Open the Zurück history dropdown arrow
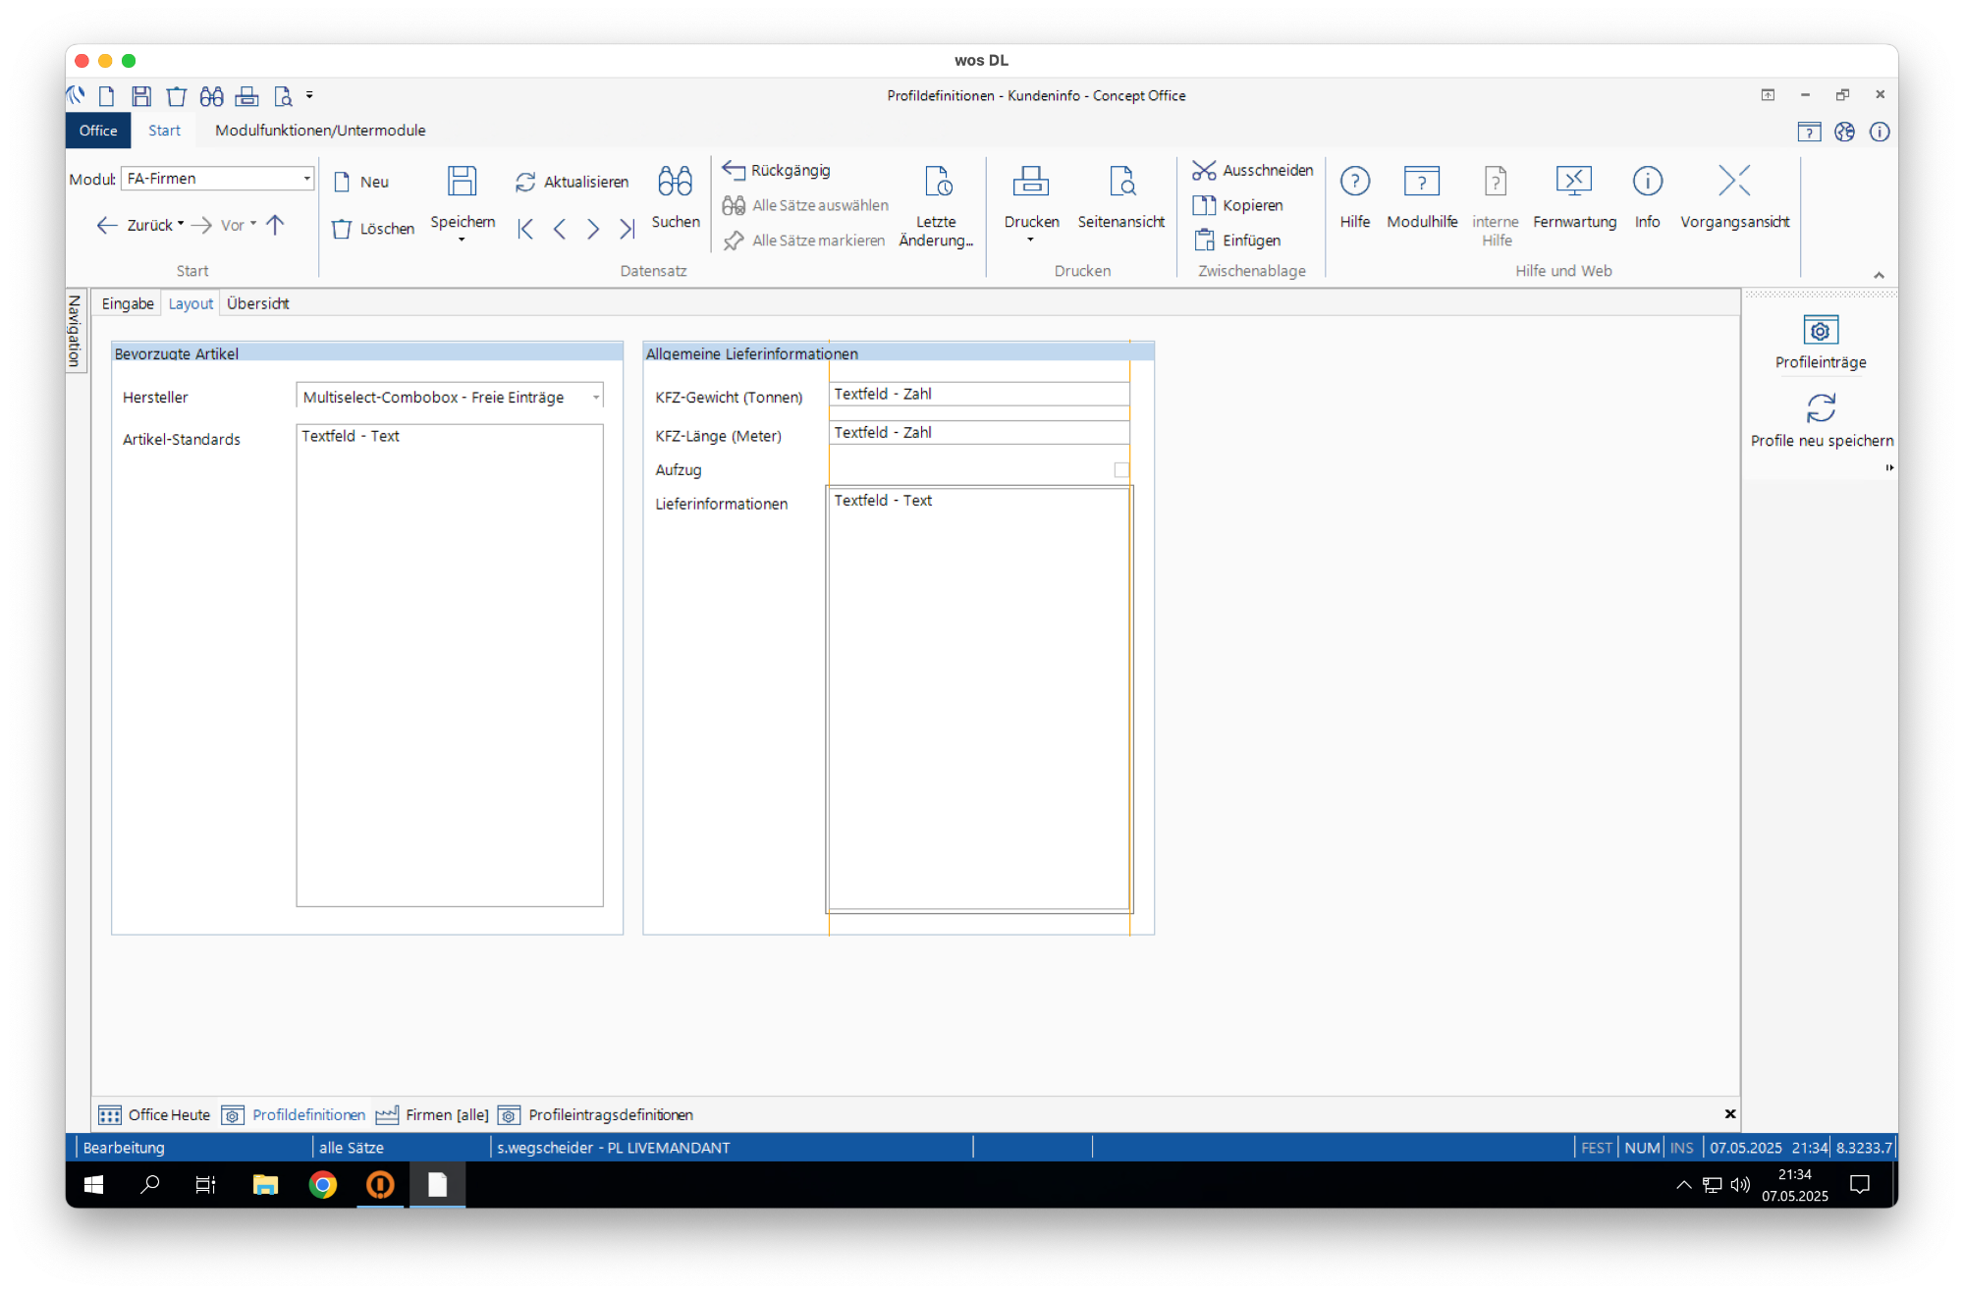Image resolution: width=1964 pixels, height=1294 pixels. pyautogui.click(x=181, y=225)
